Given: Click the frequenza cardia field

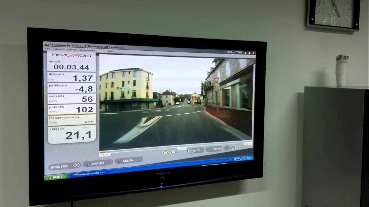Looking at the screenshot, I should pos(71,120).
